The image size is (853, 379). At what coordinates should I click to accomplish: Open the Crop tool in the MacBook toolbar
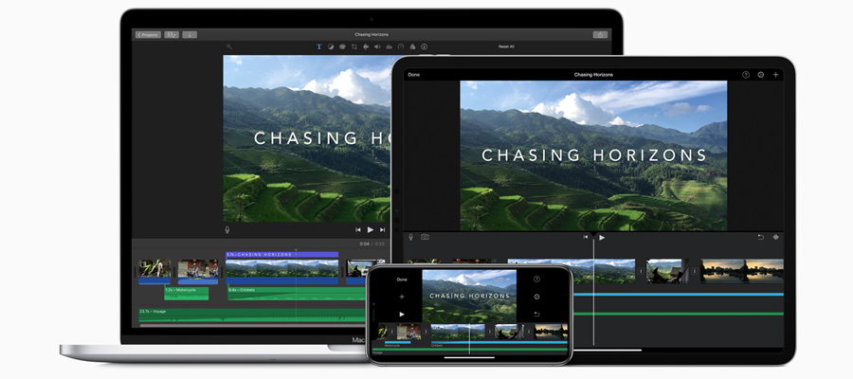(354, 46)
